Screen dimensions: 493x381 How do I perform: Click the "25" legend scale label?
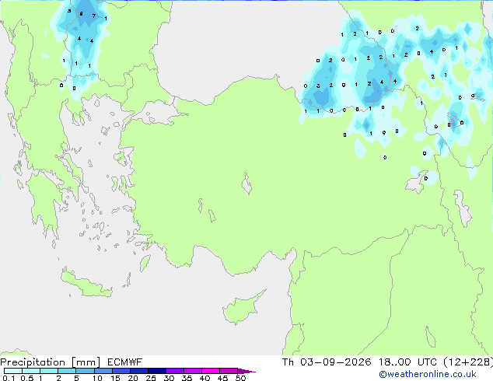[151, 378]
